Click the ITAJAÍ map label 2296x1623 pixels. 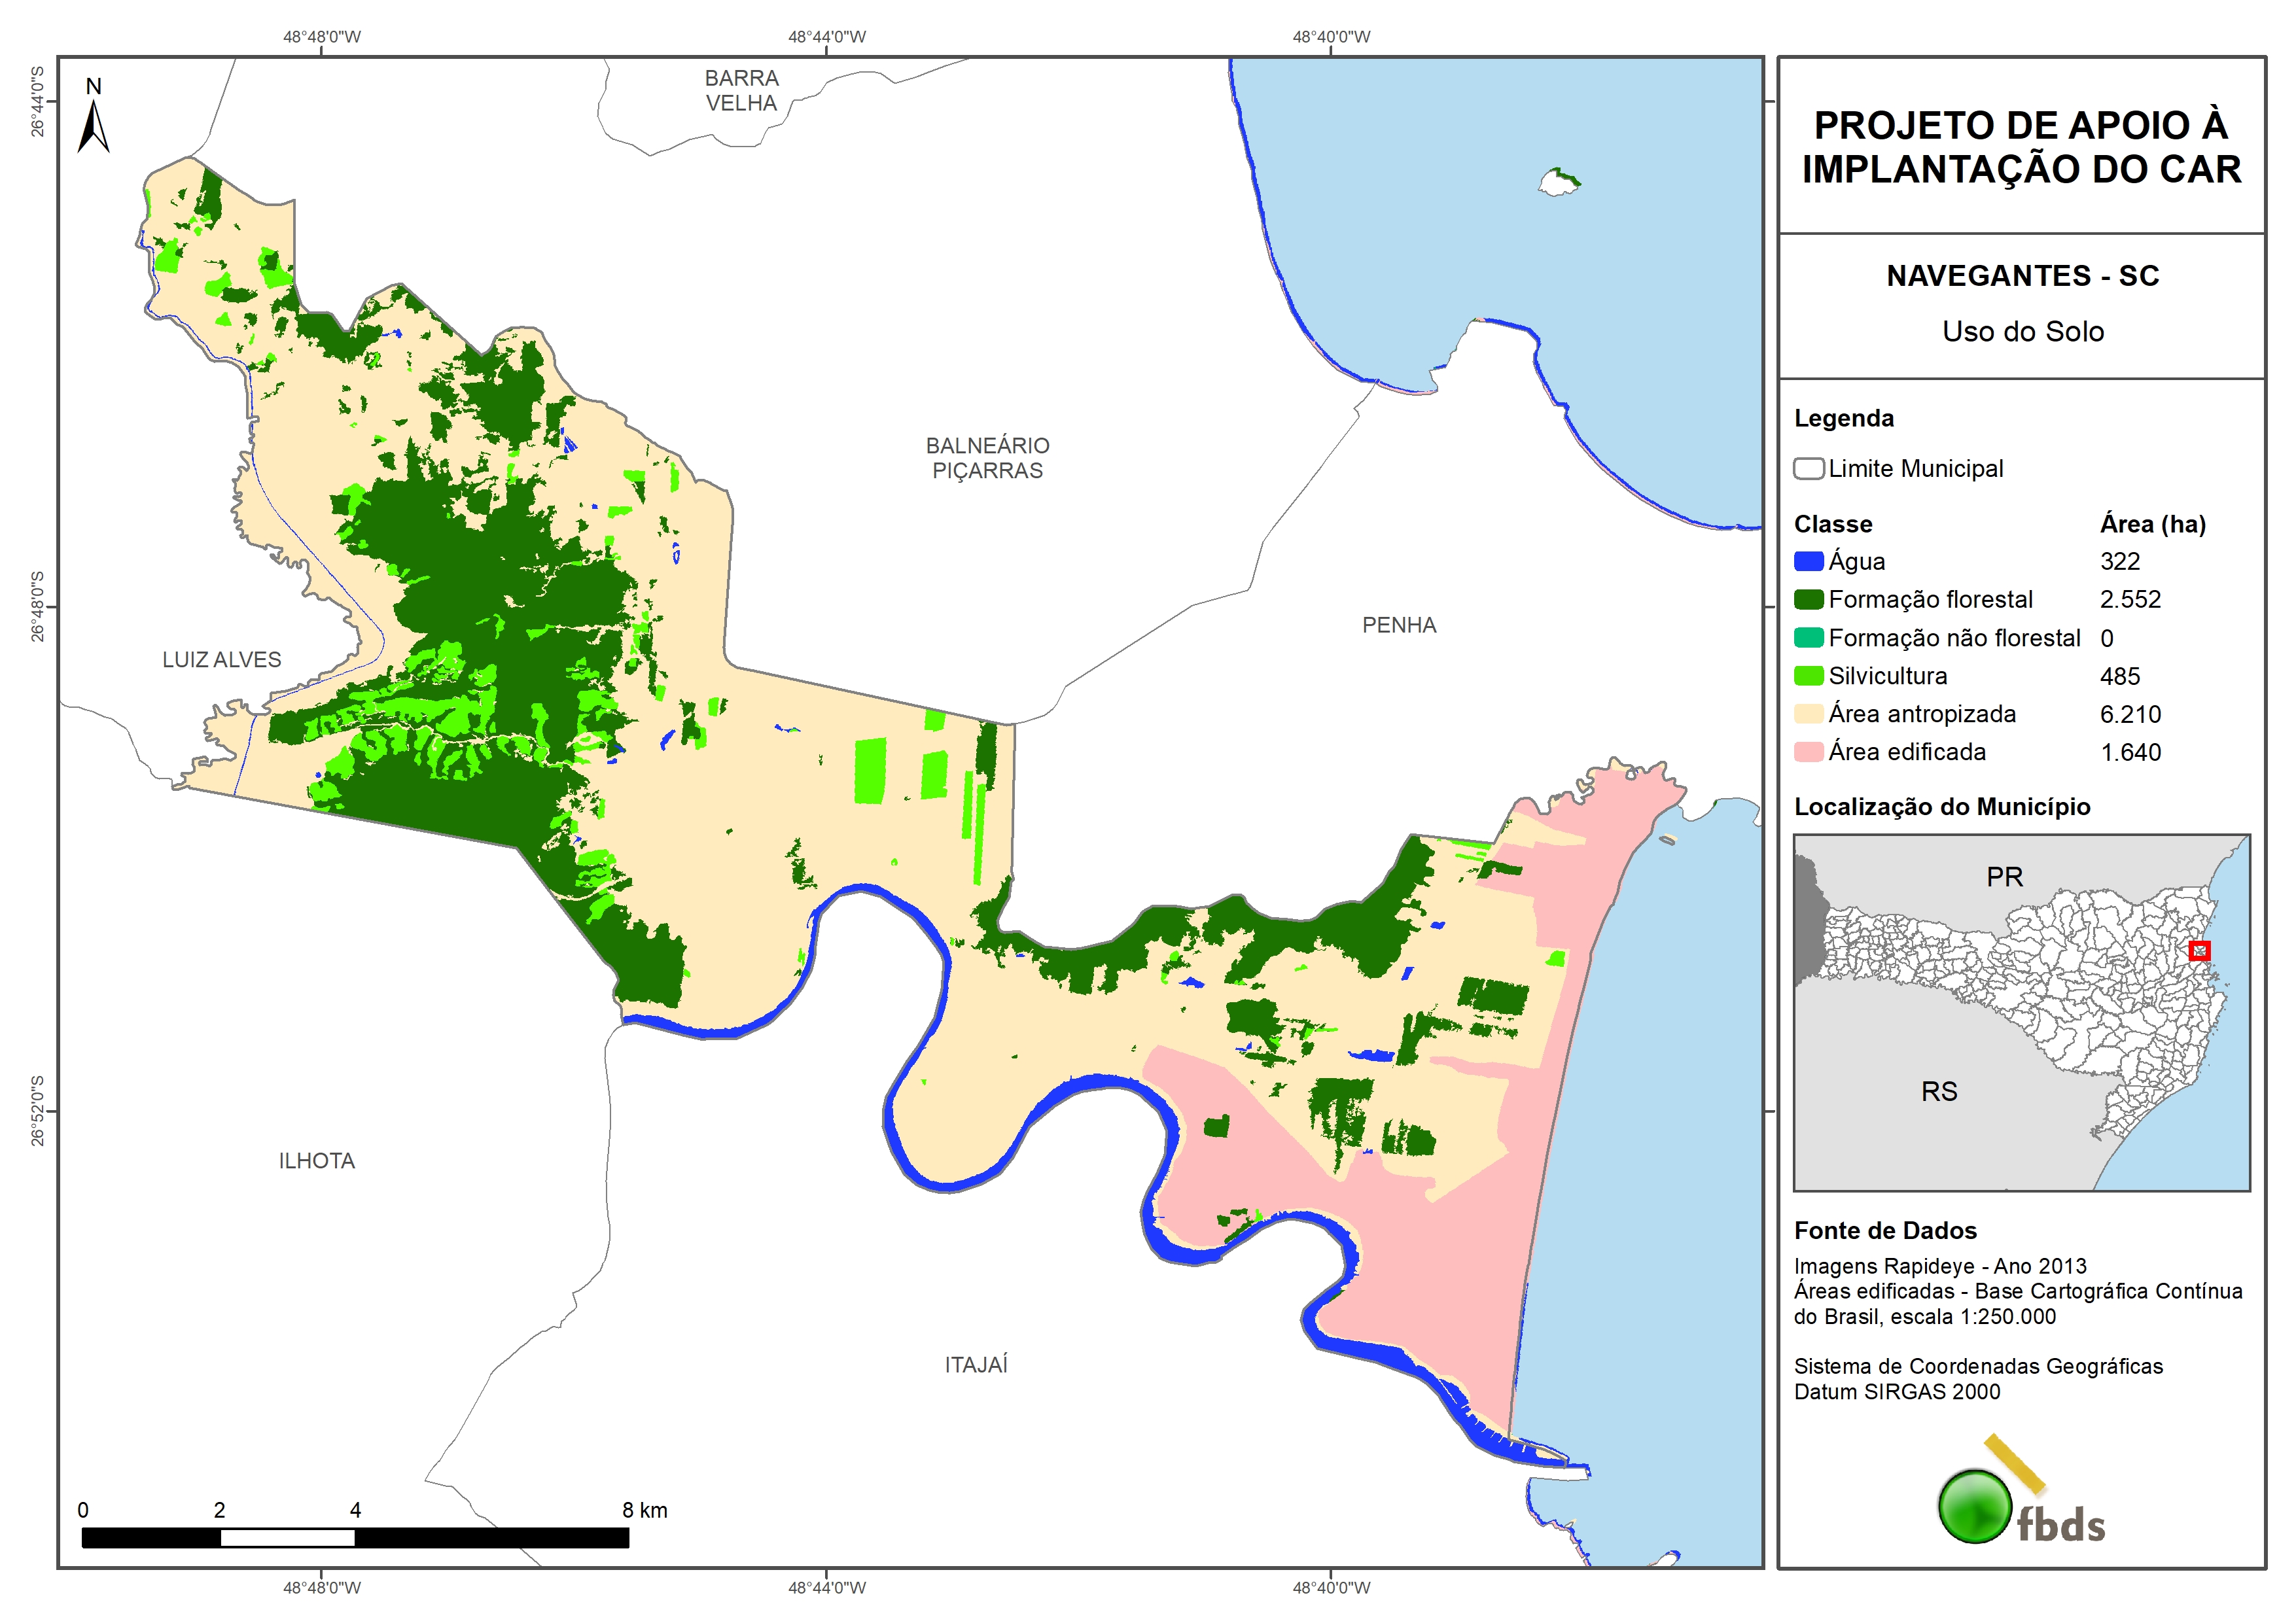tap(976, 1365)
